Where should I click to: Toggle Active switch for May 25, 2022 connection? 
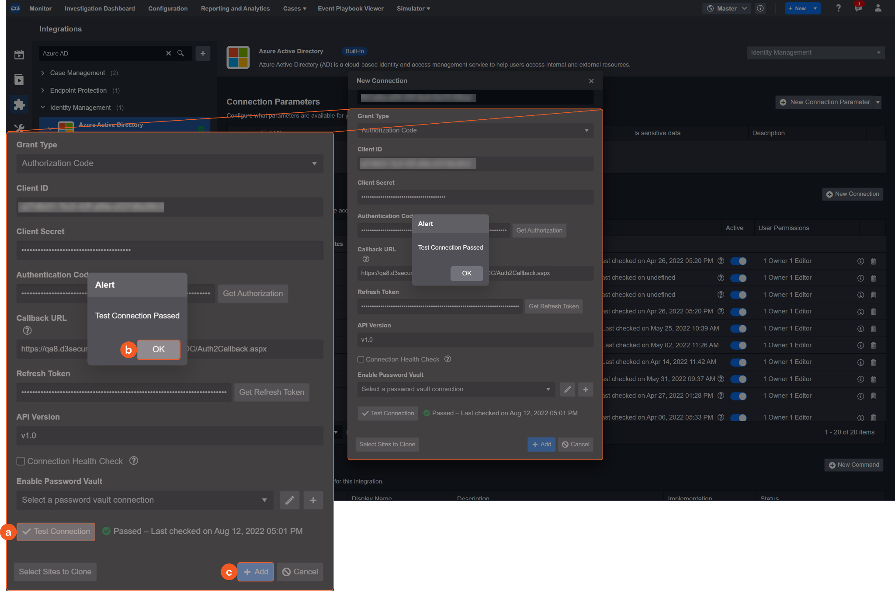coord(738,329)
